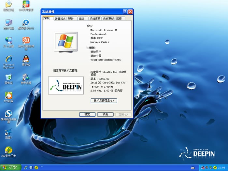Click the network tray icon
This screenshot has height=171, width=228.
tap(203, 168)
